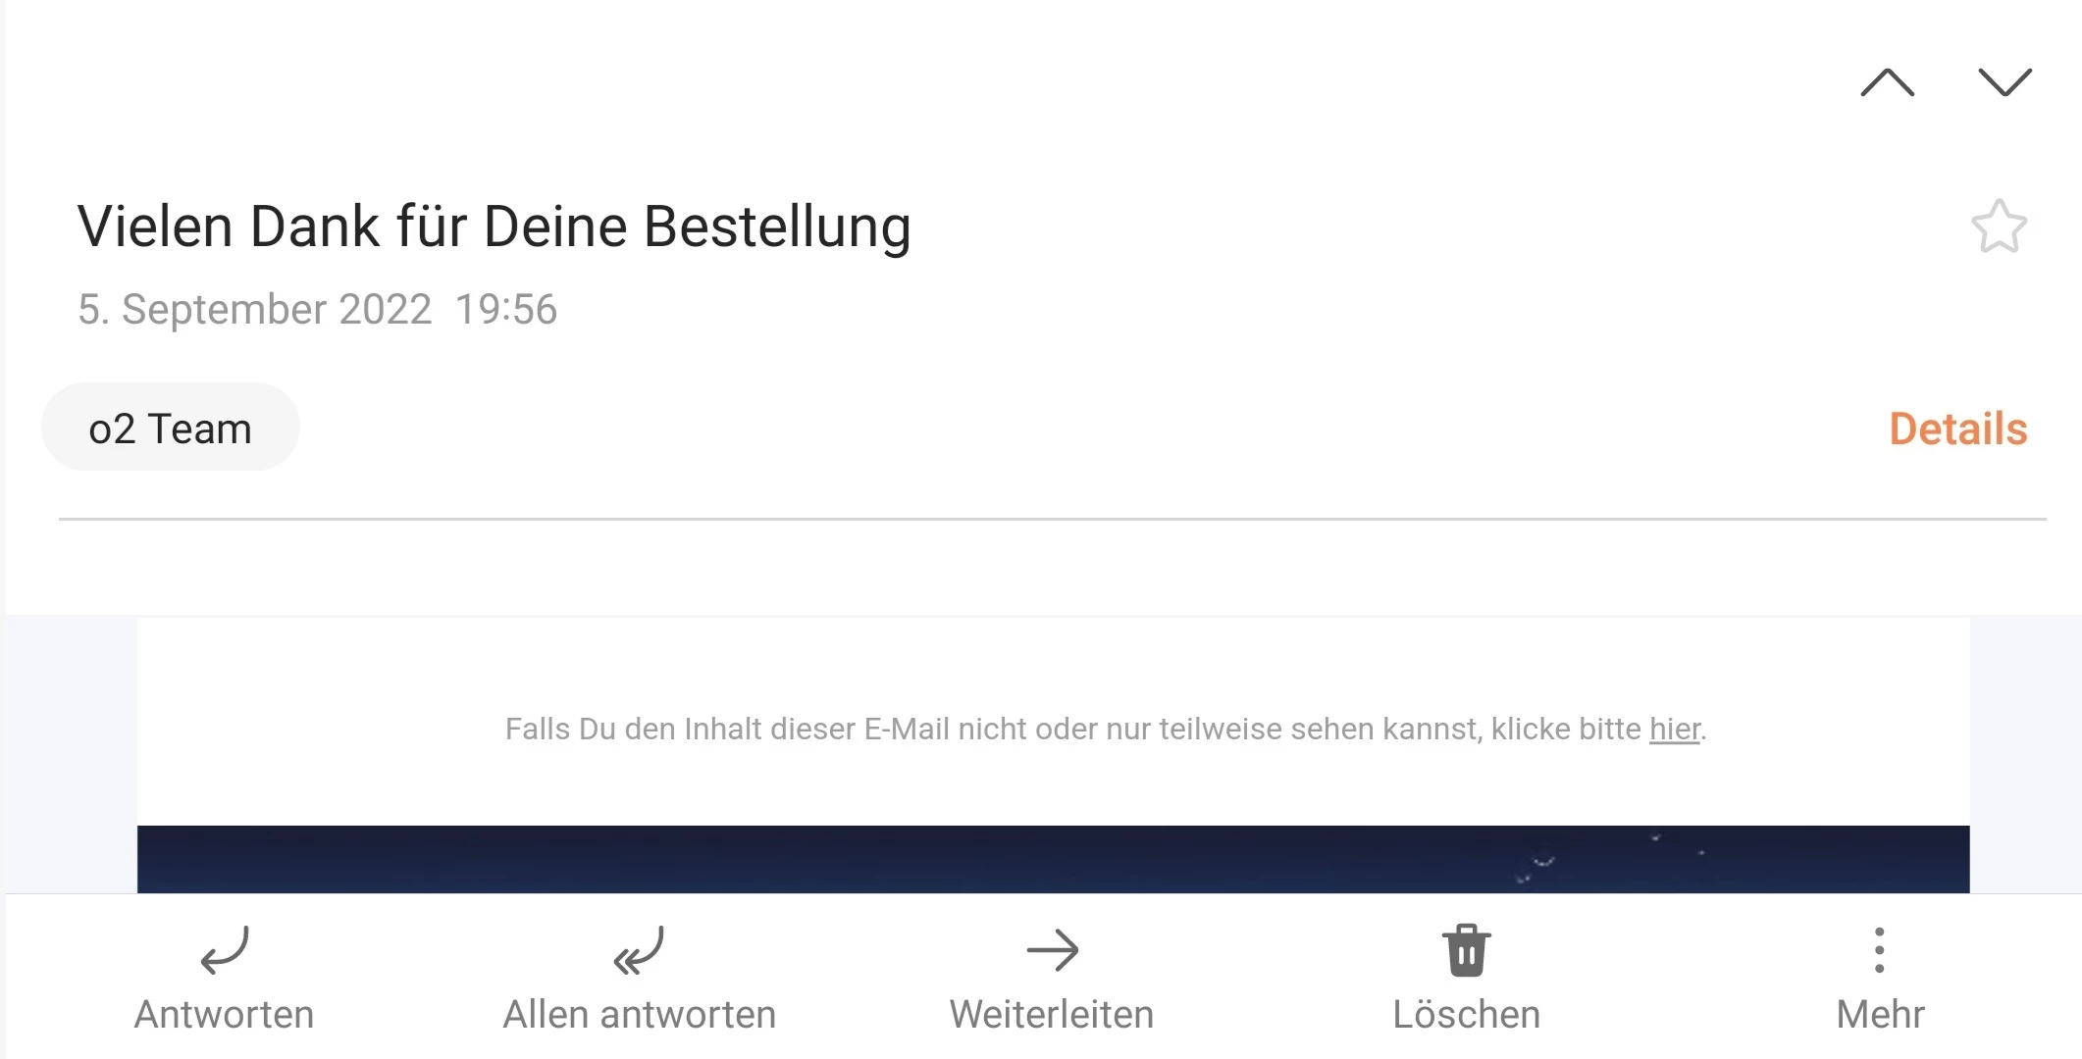Click the forward arrow icon
Image resolution: width=2082 pixels, height=1059 pixels.
coord(1053,950)
